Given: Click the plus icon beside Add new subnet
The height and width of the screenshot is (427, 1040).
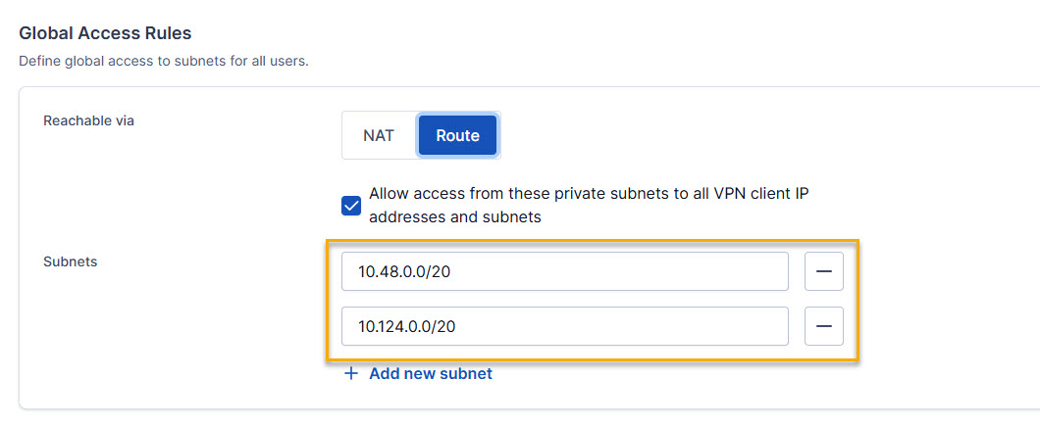Looking at the screenshot, I should click(x=351, y=374).
